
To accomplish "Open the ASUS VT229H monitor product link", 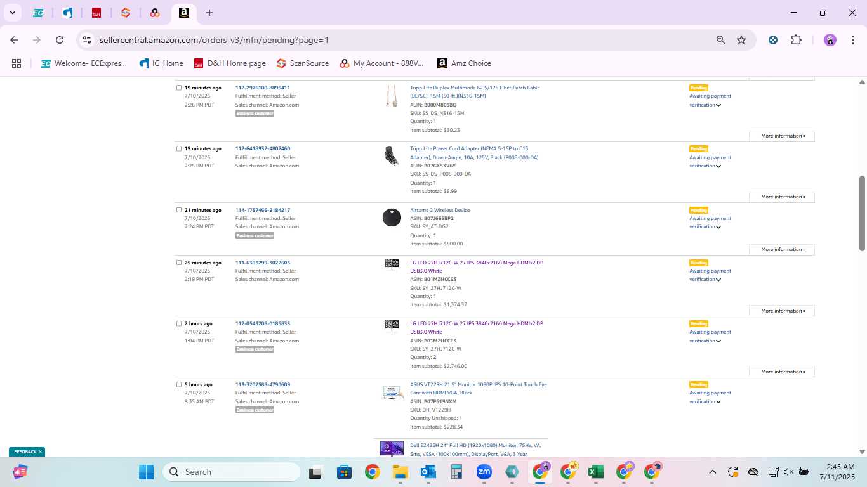I will (x=478, y=389).
